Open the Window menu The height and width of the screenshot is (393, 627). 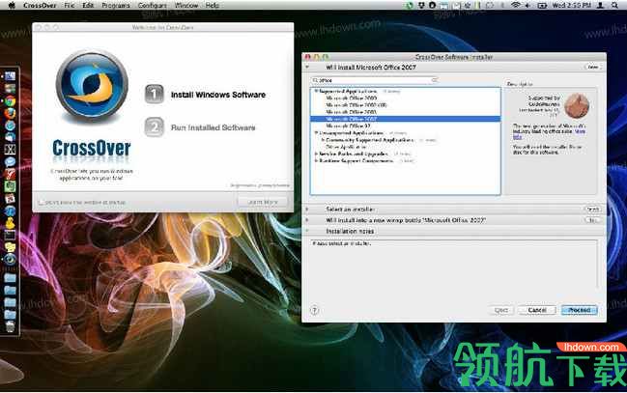point(186,5)
